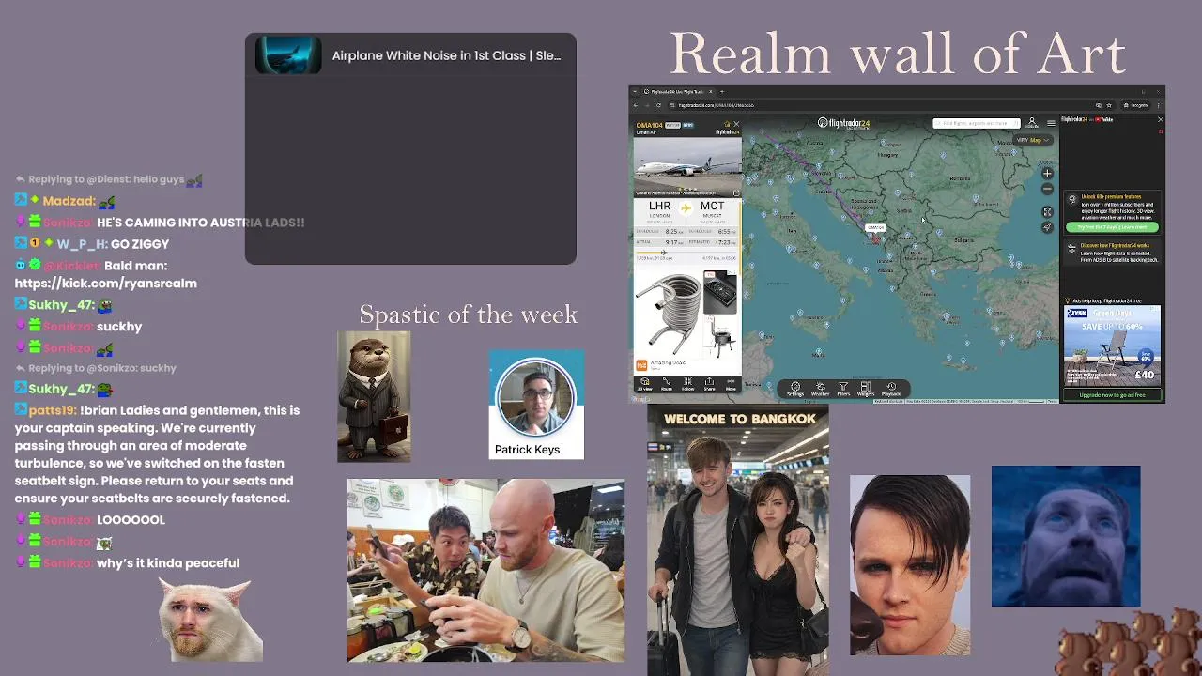Click username Madzad in chat

69,201
